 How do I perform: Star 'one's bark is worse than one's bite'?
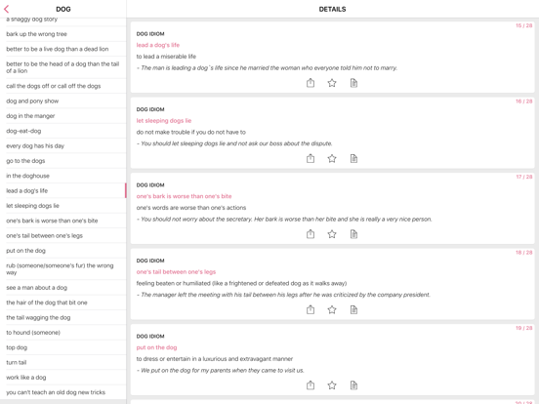332,234
